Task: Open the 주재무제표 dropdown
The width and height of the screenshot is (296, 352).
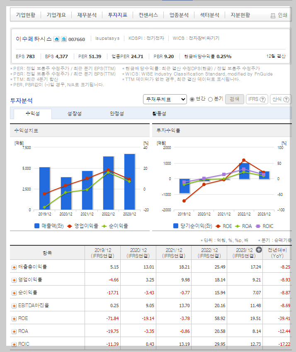Action: point(165,99)
